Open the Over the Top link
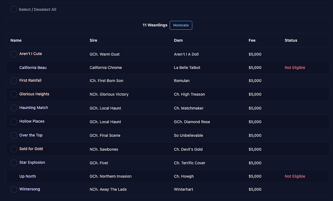Screen dimensions: 333x201 coord(31,135)
